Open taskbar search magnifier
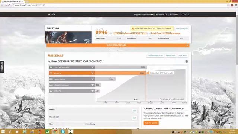The height and width of the screenshot is (134, 238). pos(10,131)
